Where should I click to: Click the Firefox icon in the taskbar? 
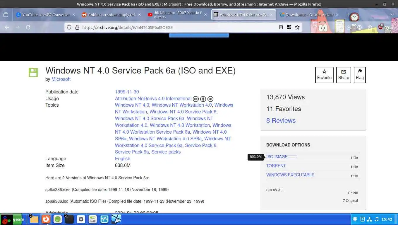click(46, 219)
